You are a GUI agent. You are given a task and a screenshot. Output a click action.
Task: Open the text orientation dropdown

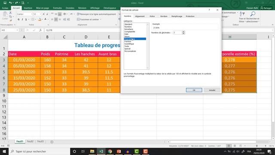[x=65, y=14]
